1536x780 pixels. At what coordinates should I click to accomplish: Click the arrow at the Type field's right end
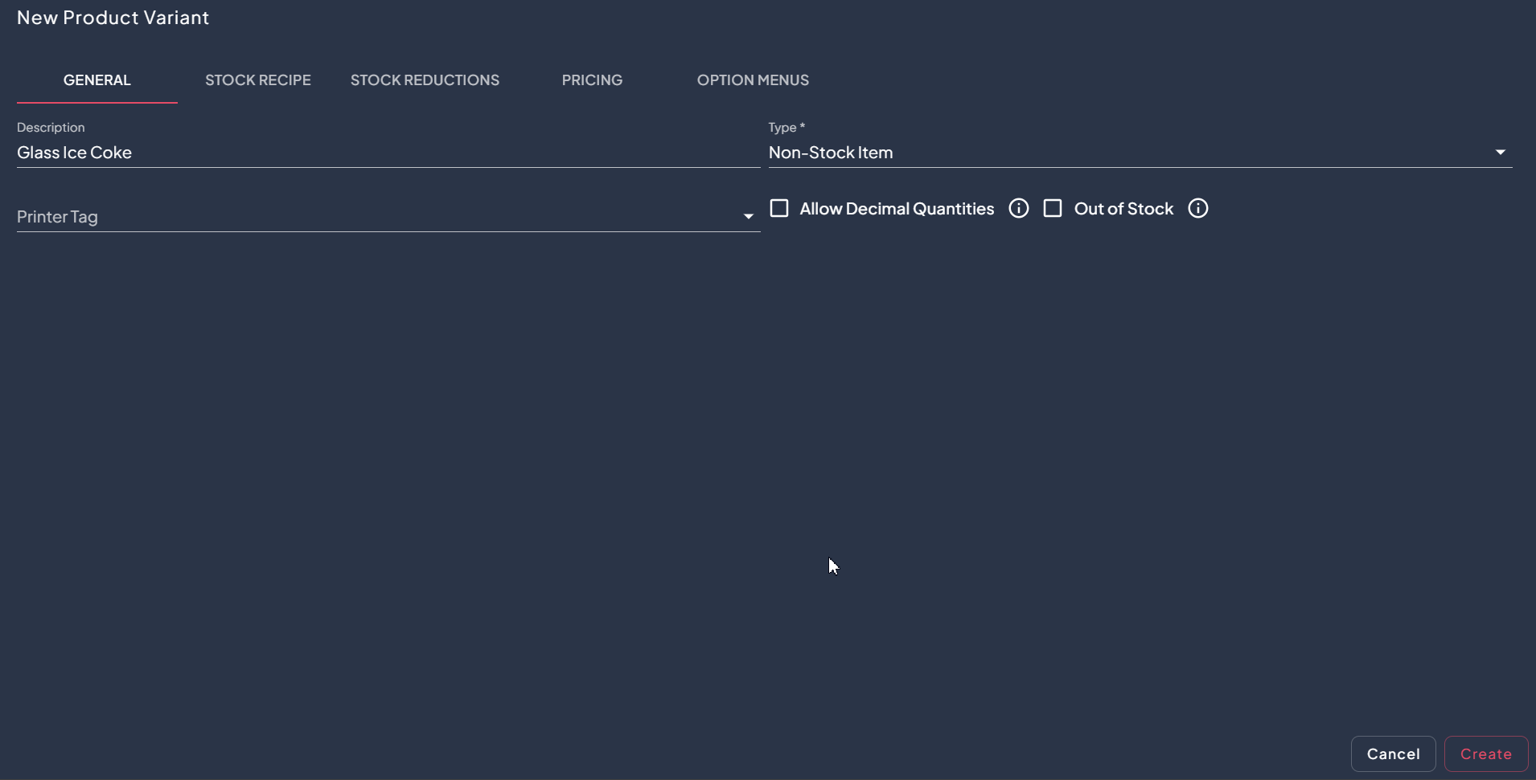point(1500,153)
